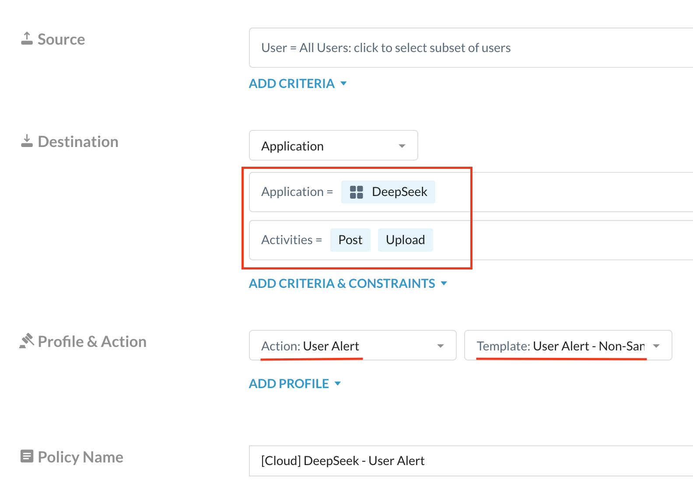Open the ADD CRITERIA link under Source
The width and height of the screenshot is (693, 490).
click(292, 84)
